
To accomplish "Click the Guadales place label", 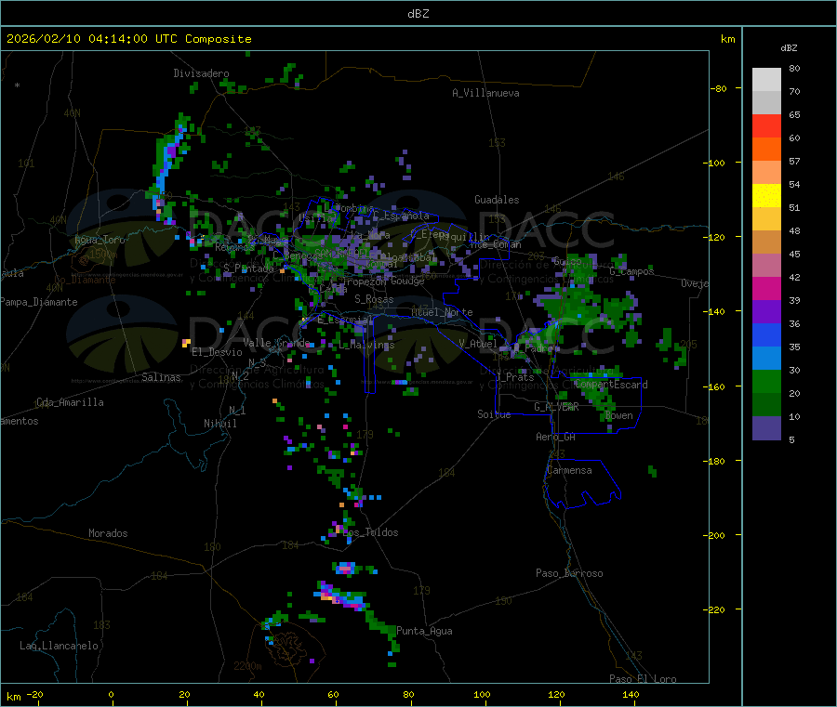I will click(497, 200).
